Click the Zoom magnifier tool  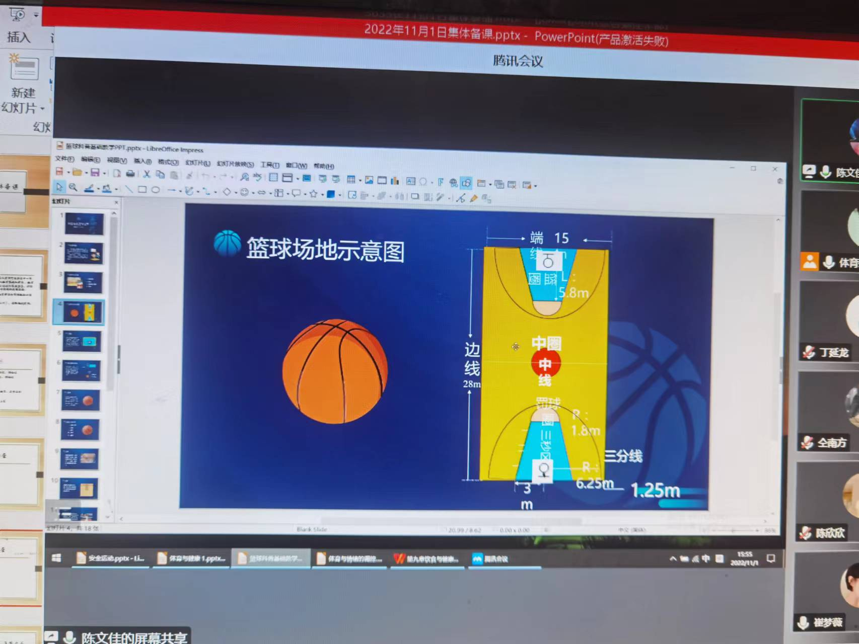coord(74,188)
